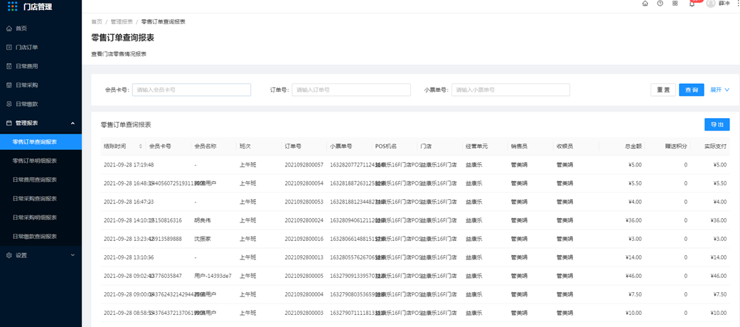Click total amount ¥7.50

pos(635,294)
